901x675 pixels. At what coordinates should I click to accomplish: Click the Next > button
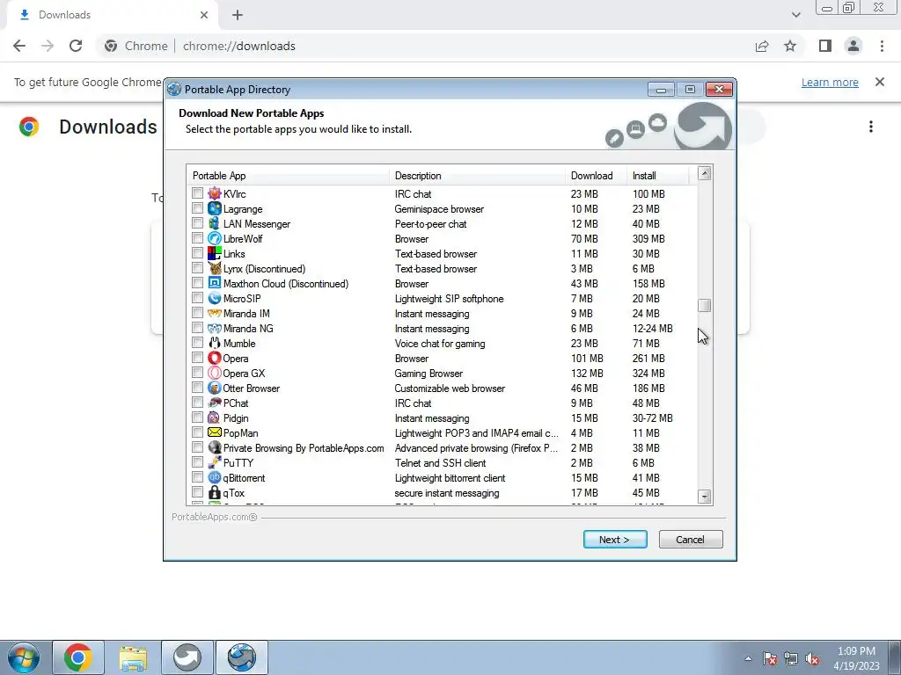click(x=615, y=540)
